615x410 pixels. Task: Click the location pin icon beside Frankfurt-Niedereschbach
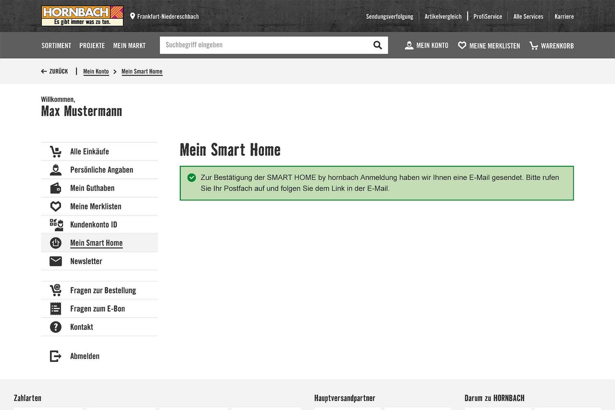pos(133,16)
